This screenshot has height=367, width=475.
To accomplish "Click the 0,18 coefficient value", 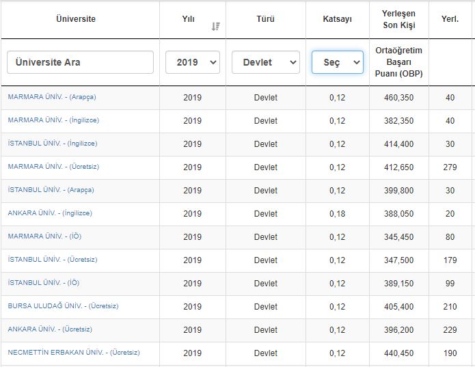I will [337, 214].
